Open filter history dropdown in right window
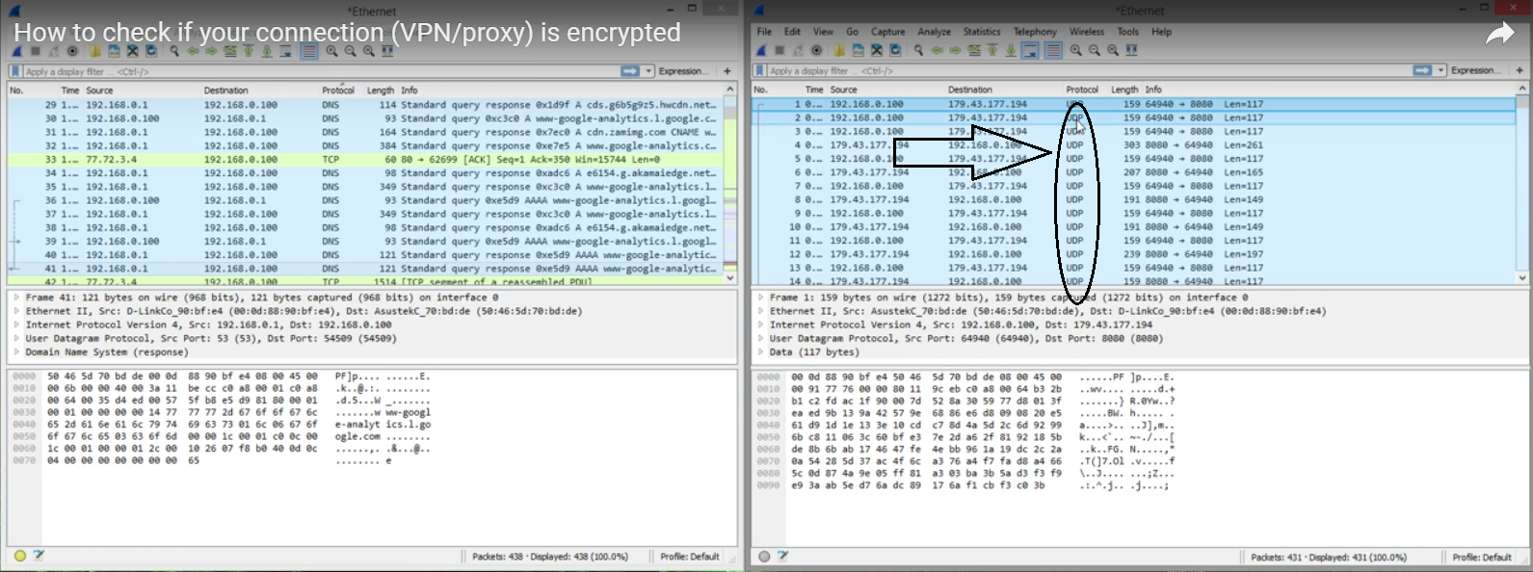1533x572 pixels. coord(1441,70)
